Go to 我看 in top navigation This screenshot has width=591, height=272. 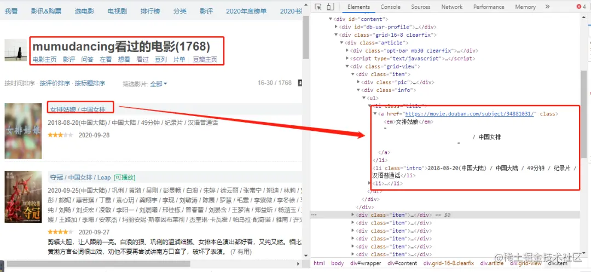11,11
